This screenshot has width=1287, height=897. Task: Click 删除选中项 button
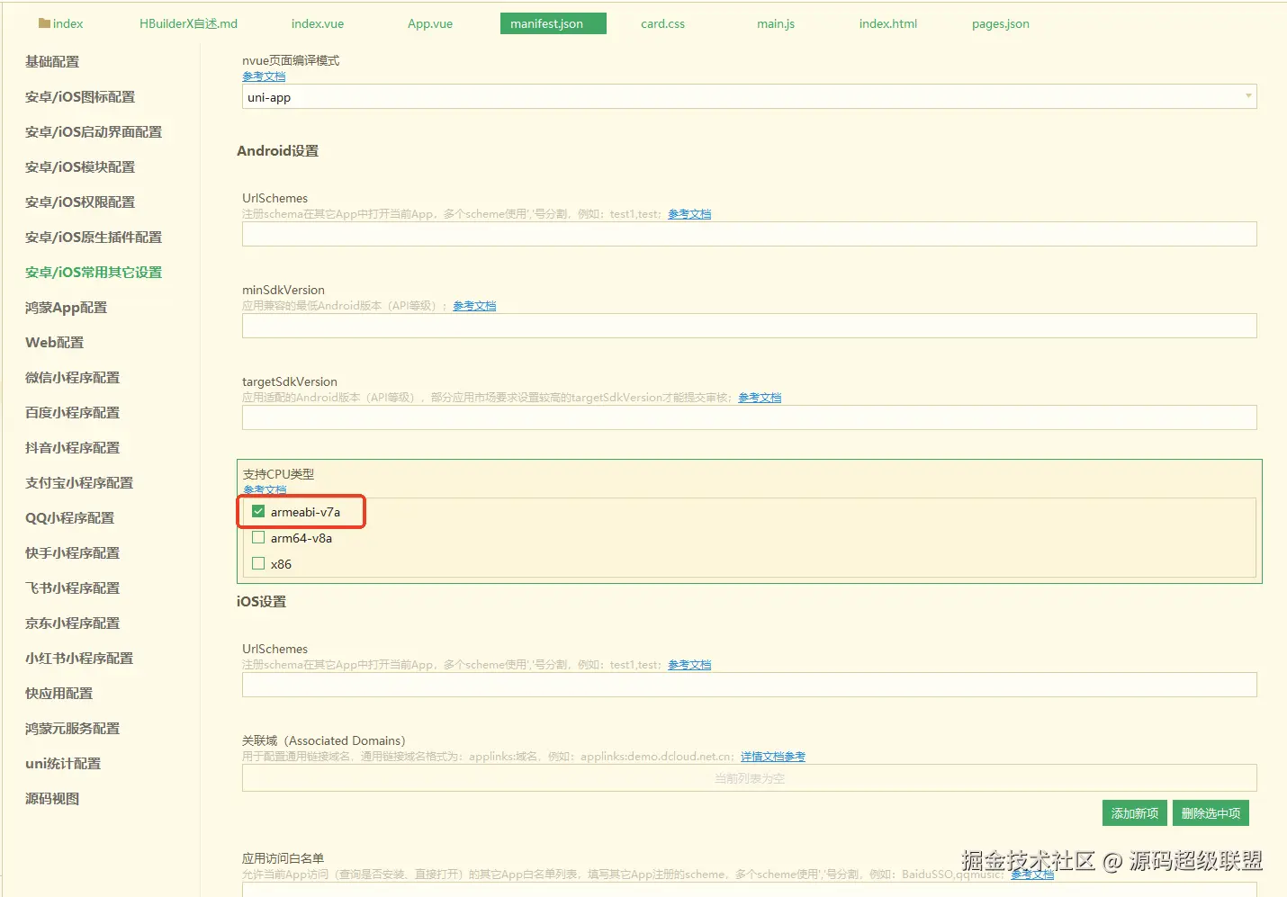[x=1210, y=813]
